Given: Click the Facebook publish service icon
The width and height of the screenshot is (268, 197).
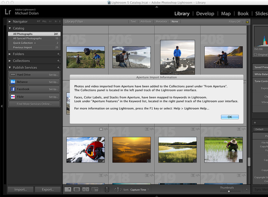Looking at the screenshot, I should [13, 89].
